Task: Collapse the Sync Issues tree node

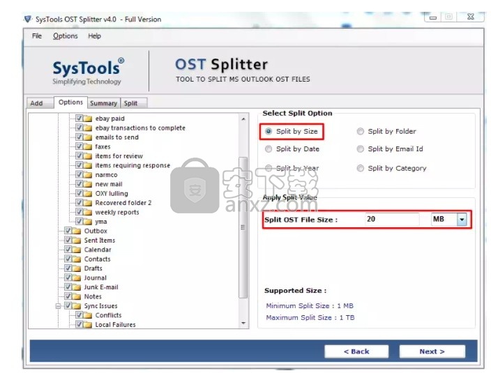Action: pos(59,306)
